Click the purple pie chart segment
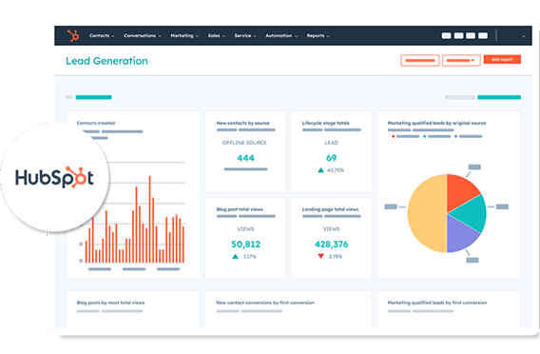The width and height of the screenshot is (540, 354). point(460,234)
